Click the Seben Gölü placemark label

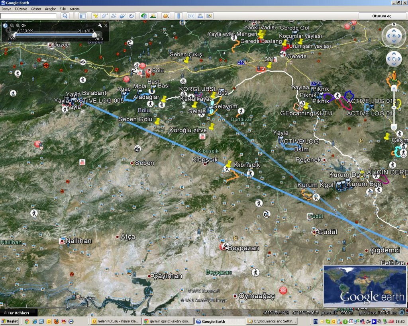pos(135,119)
